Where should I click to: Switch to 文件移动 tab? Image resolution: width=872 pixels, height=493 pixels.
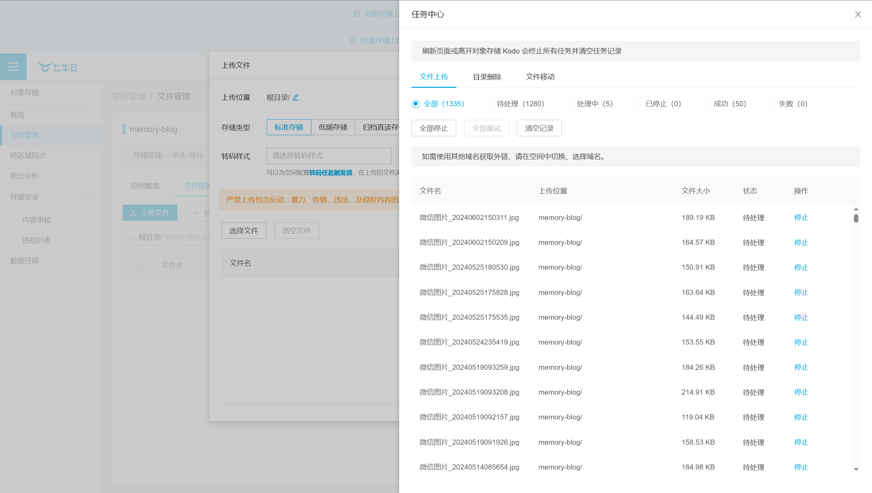point(540,77)
